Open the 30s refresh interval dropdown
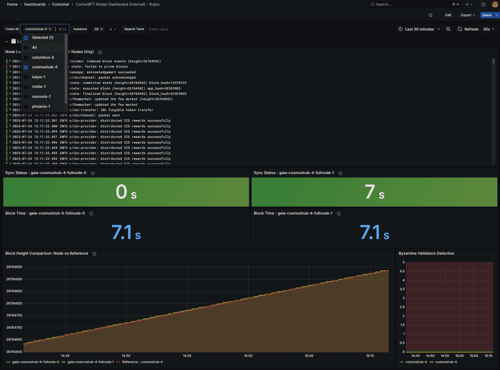The height and width of the screenshot is (370, 500). [489, 29]
